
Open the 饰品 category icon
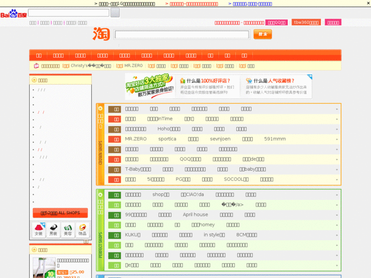tap(82, 230)
